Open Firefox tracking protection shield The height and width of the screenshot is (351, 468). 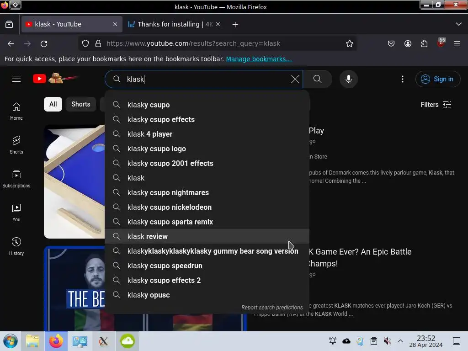pyautogui.click(x=85, y=43)
